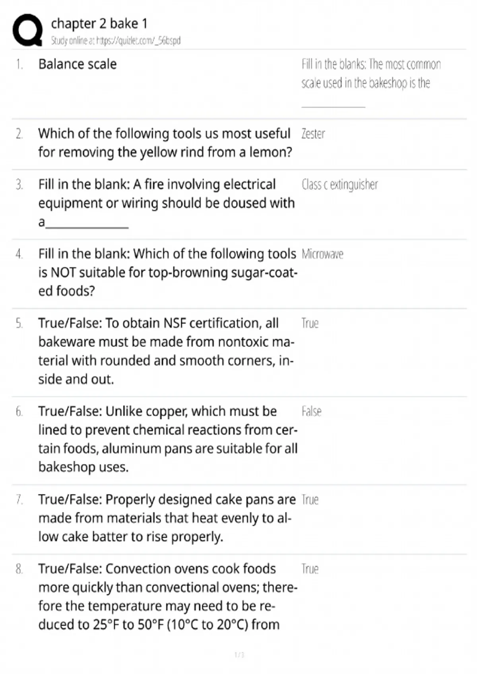Select the NSF certification question
The image size is (477, 676).
(x=166, y=351)
